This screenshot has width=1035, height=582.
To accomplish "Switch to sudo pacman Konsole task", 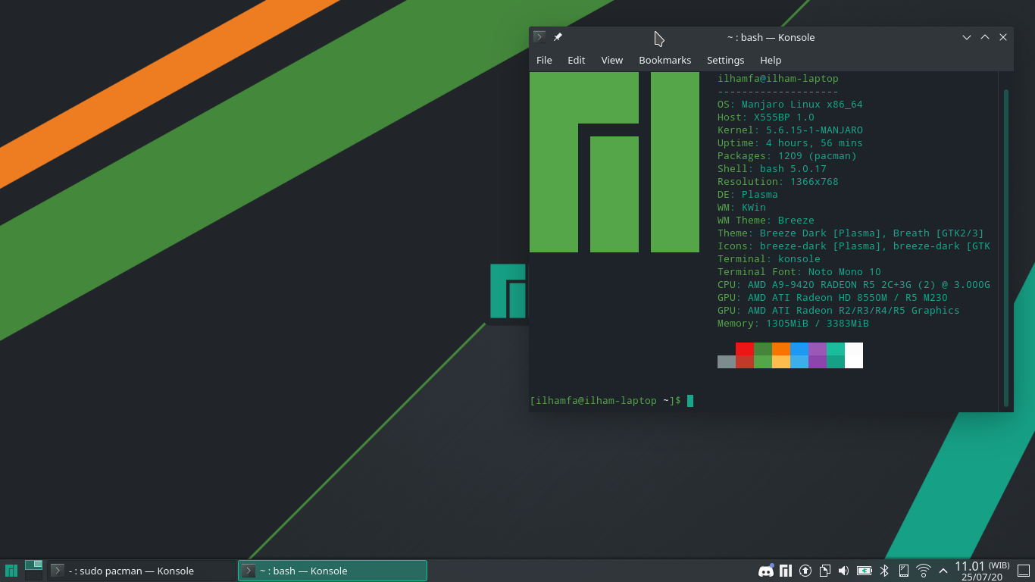I will tap(142, 571).
